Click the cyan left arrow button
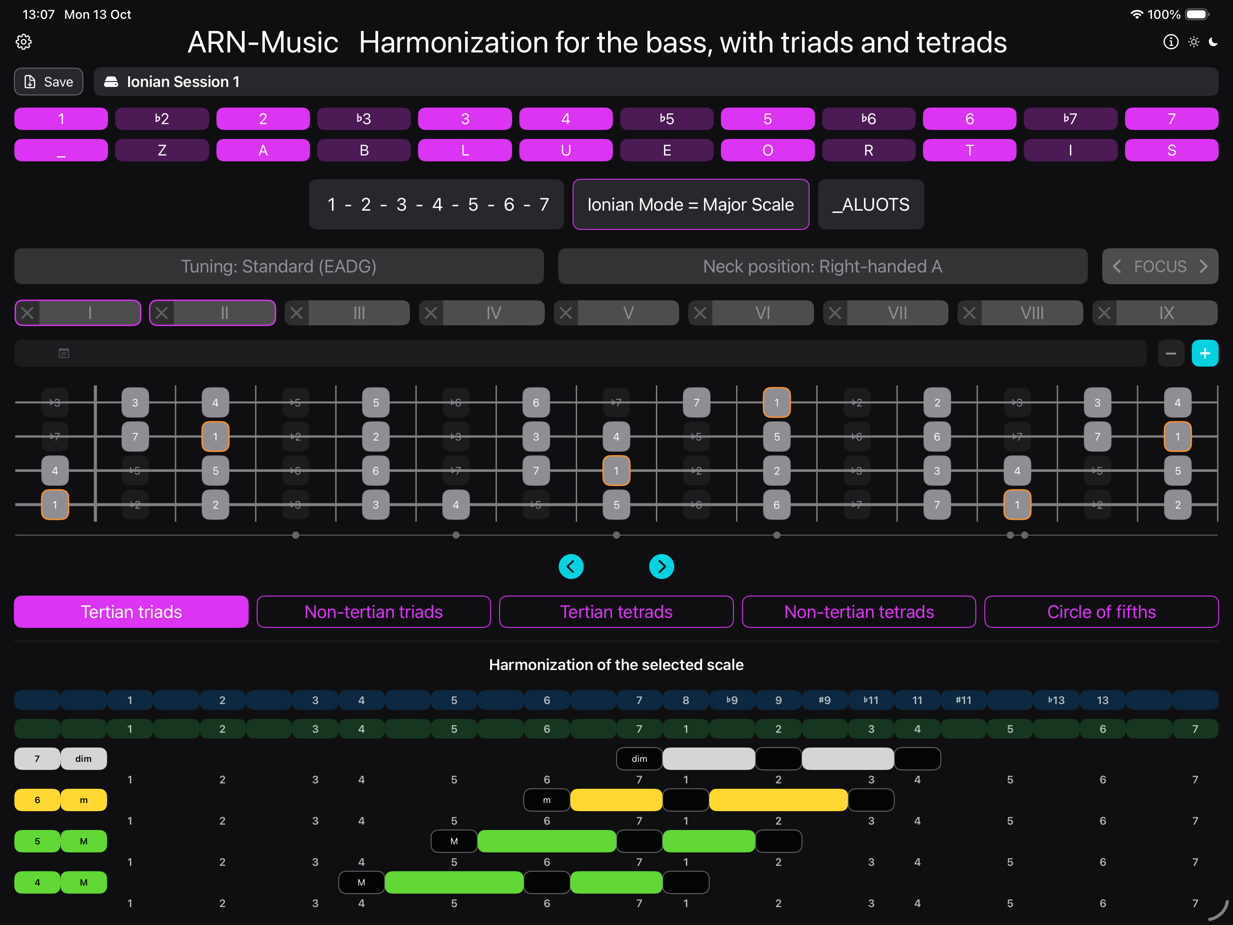Screen dimensions: 1233x925 pyautogui.click(x=571, y=566)
